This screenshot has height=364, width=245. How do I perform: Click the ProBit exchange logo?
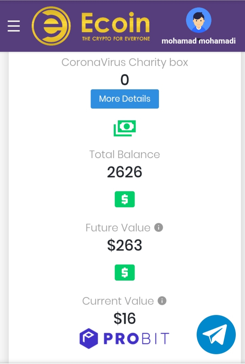(x=125, y=338)
